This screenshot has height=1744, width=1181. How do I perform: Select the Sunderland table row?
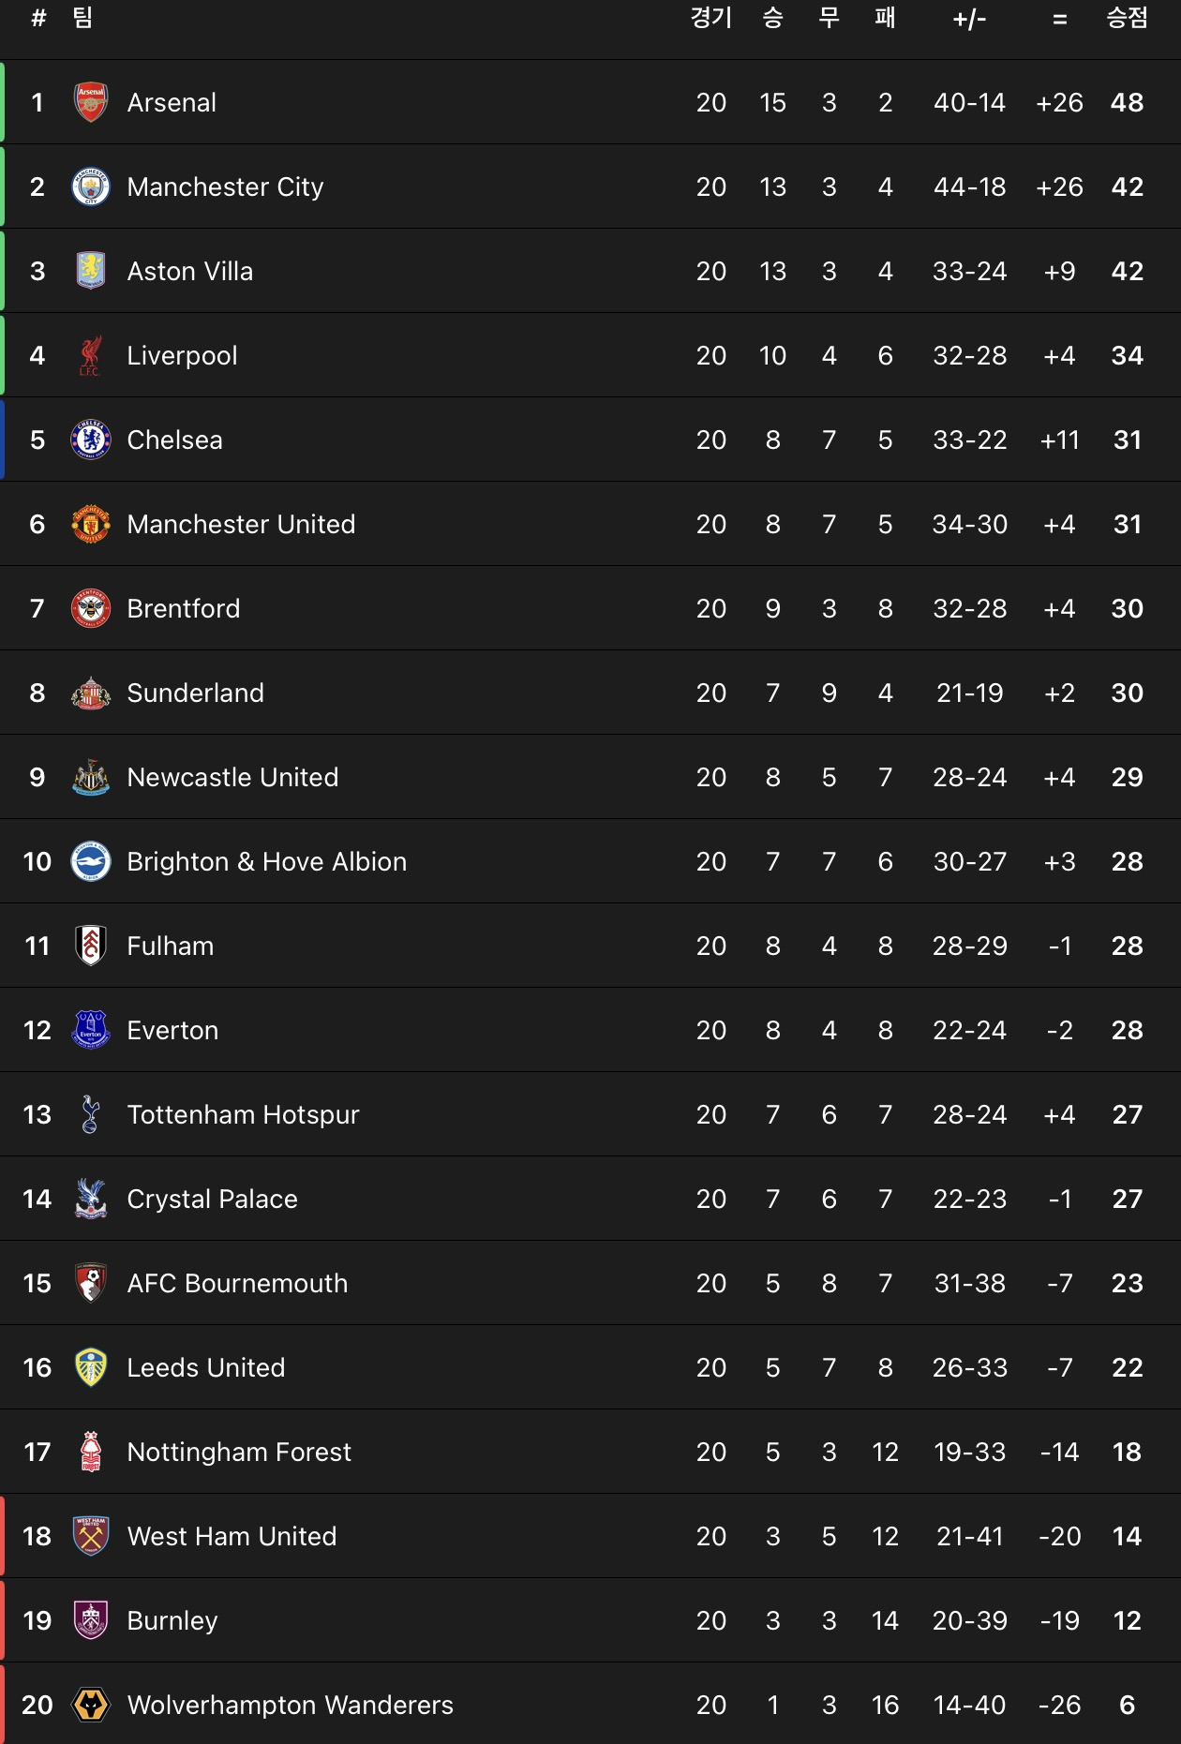click(590, 693)
